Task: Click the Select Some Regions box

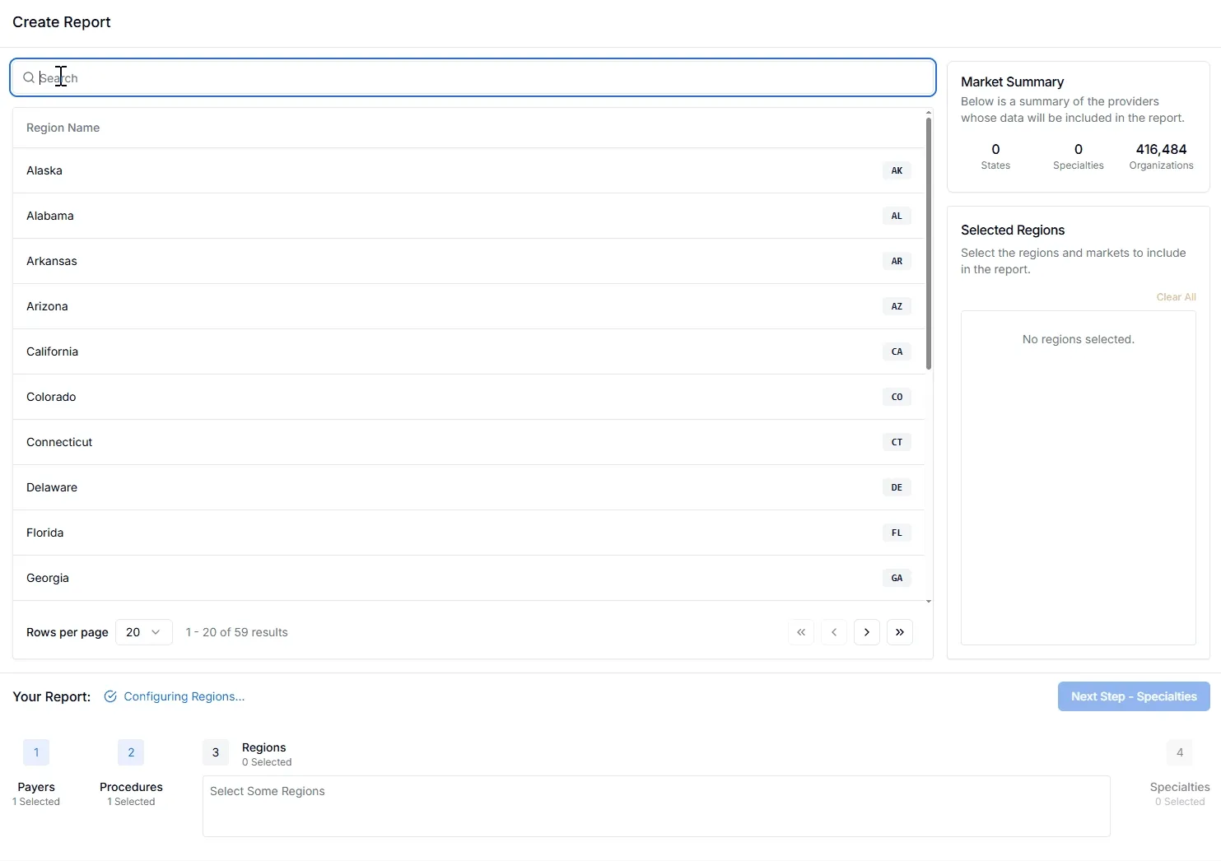Action: point(656,806)
